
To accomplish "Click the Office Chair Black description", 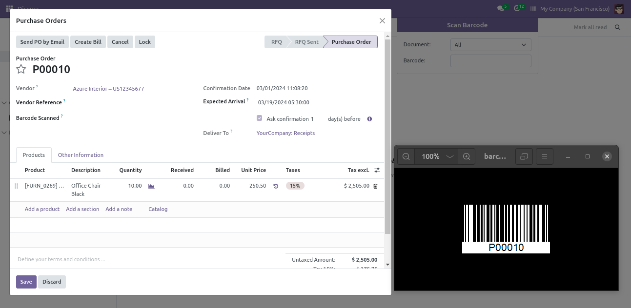I will tap(86, 190).
